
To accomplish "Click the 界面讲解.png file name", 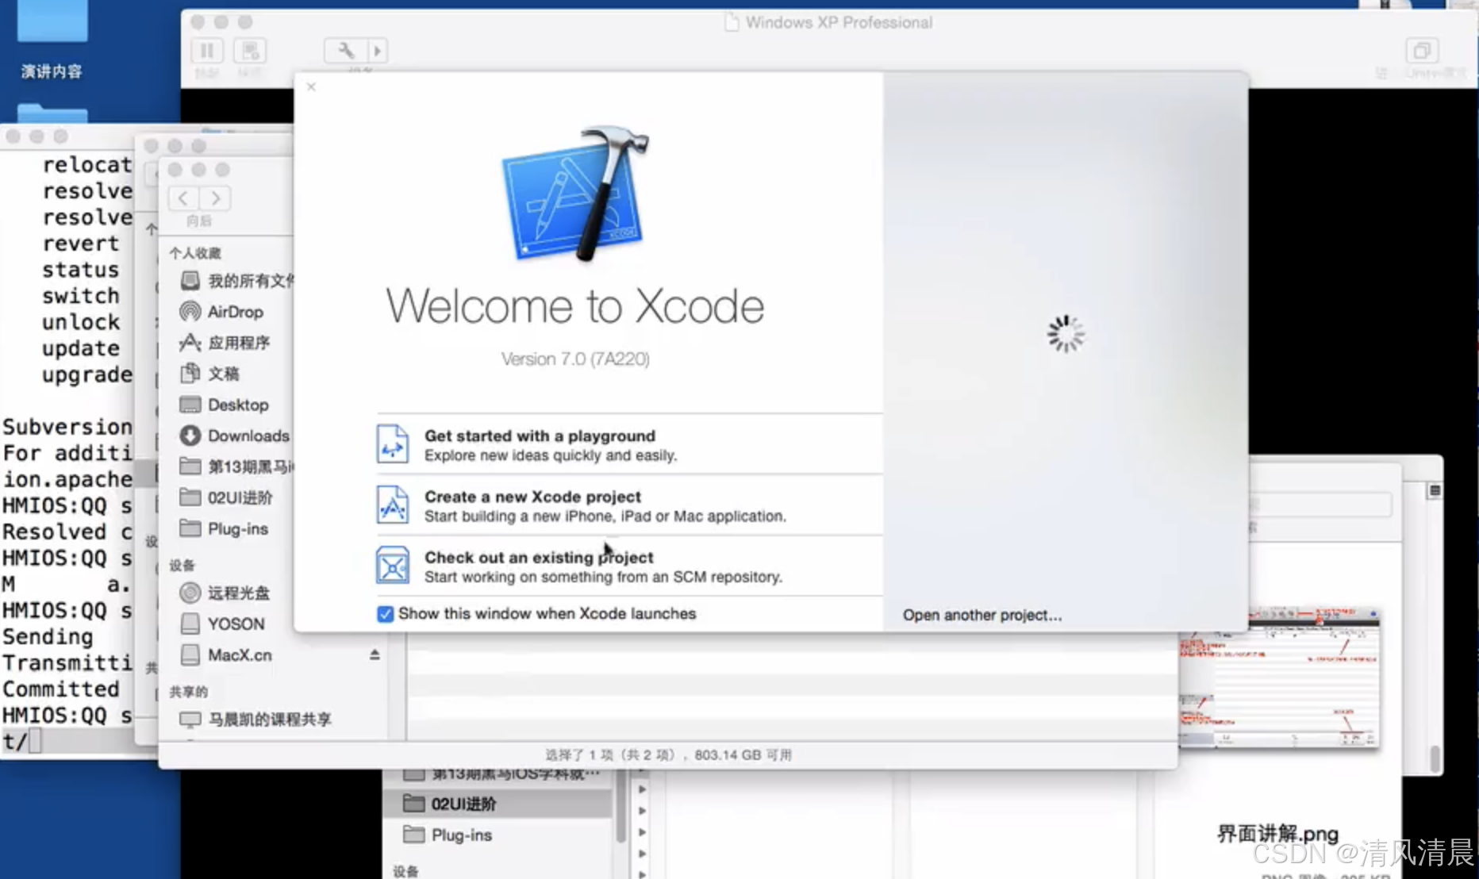I will (x=1277, y=834).
